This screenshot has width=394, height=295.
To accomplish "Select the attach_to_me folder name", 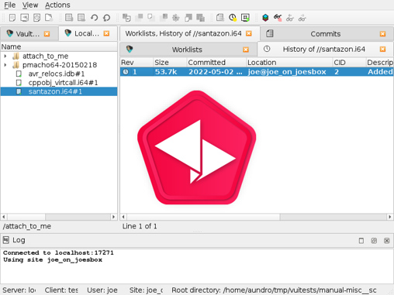I will pos(45,56).
